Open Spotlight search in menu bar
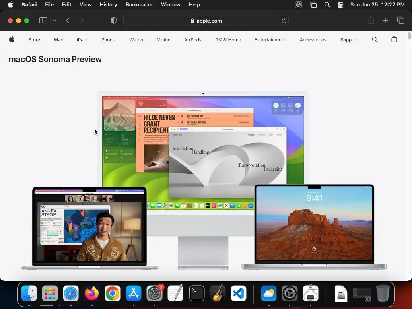412x309 pixels. (x=327, y=4)
